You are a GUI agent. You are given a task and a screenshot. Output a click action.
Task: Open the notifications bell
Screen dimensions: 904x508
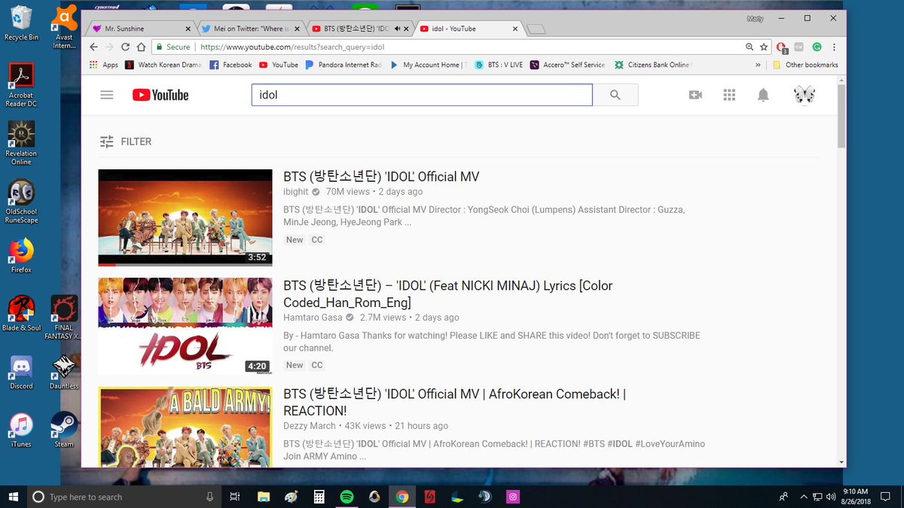(763, 95)
